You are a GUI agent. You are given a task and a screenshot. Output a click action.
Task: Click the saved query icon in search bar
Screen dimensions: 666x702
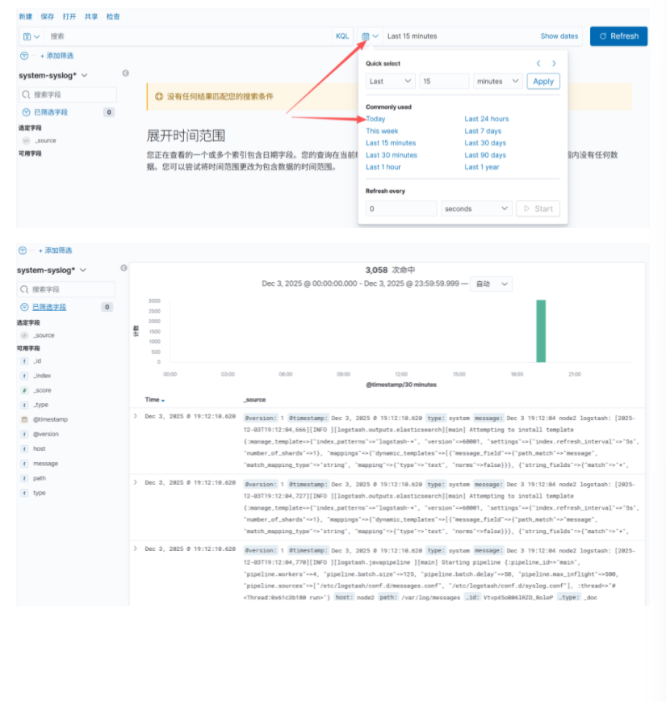click(31, 36)
